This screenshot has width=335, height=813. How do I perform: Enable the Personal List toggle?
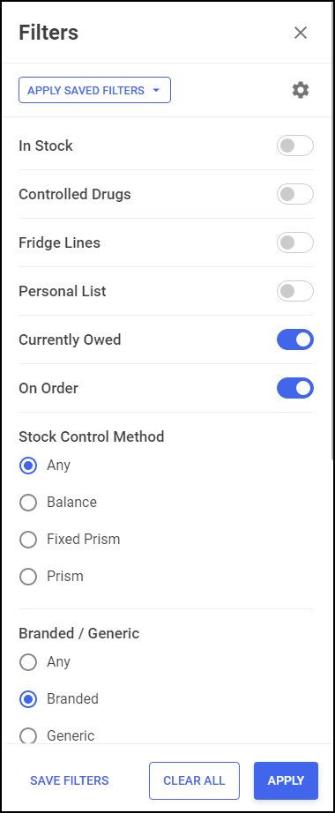tap(295, 291)
